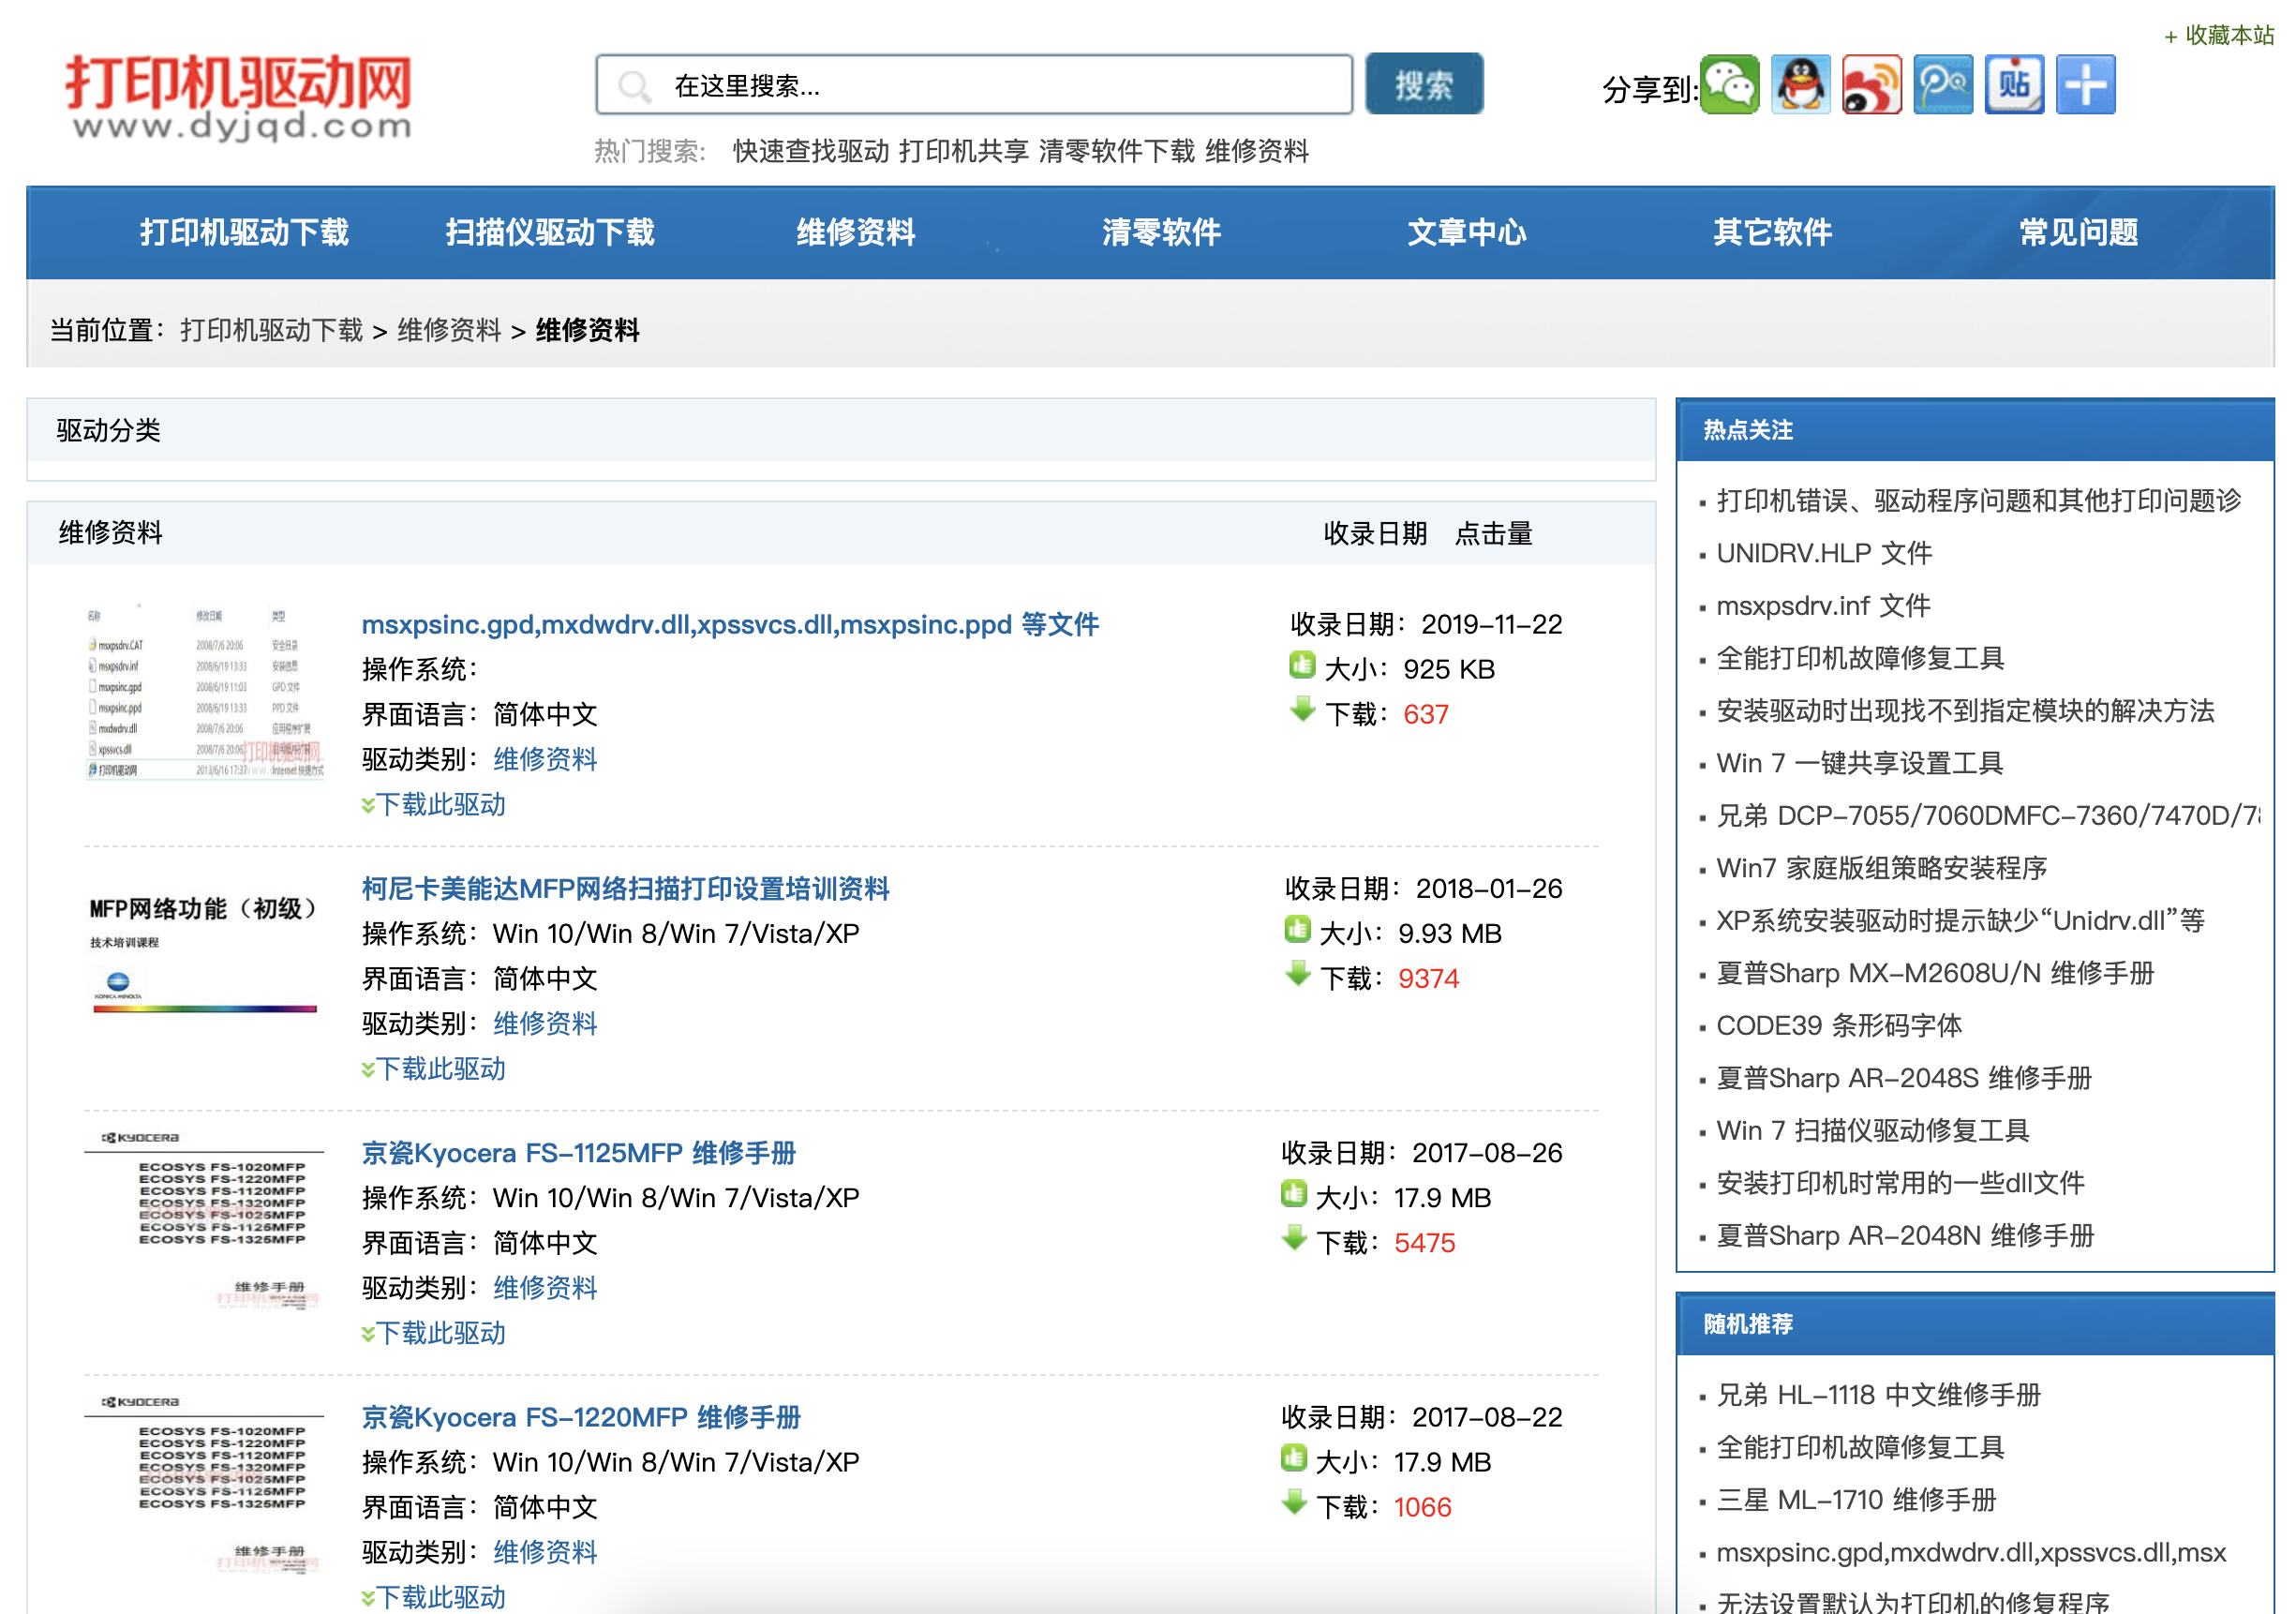Open 扫描仪驱动下载 nav tab
The width and height of the screenshot is (2296, 1614).
tap(550, 232)
